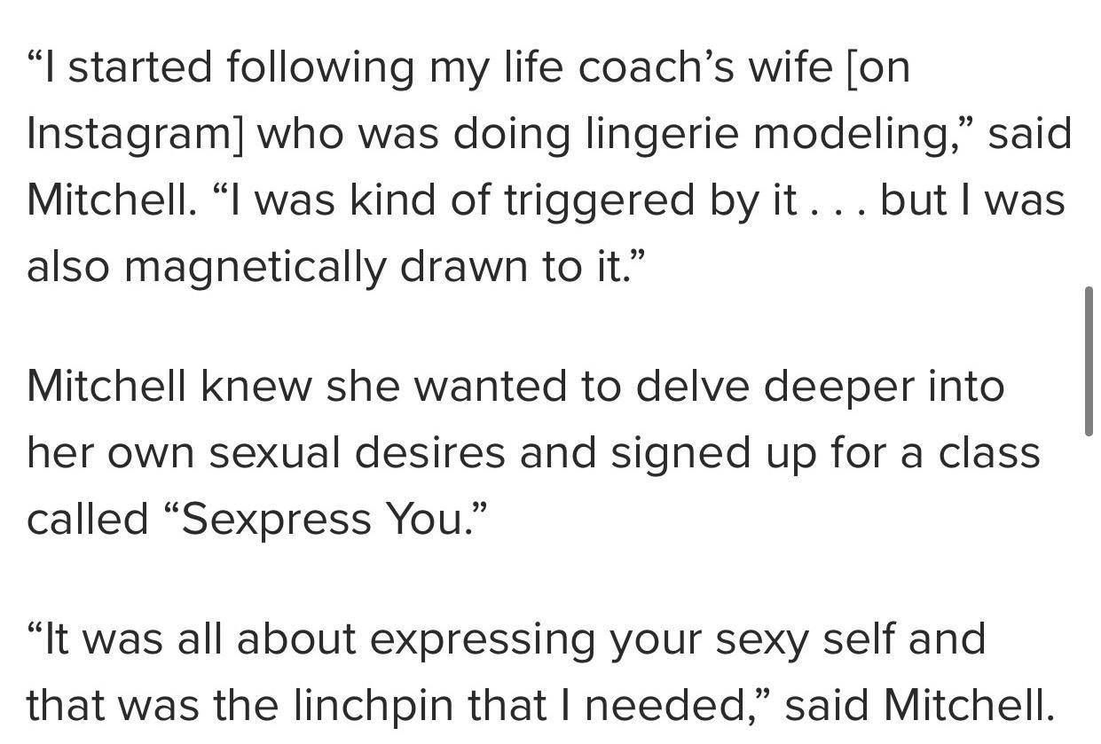Click the vertical scrollbar thumb on the right
The image size is (1101, 744).
(x=1089, y=361)
